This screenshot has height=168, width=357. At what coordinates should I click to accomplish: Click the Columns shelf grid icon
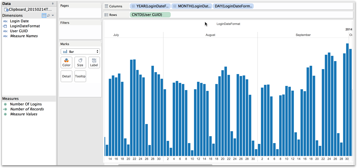pos(107,6)
